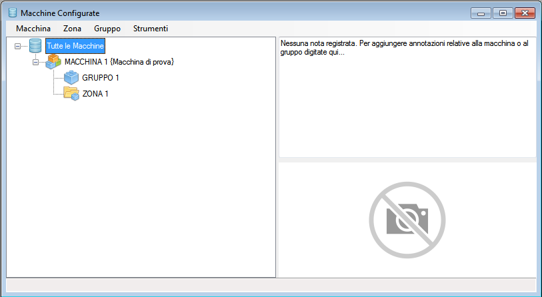Image resolution: width=542 pixels, height=297 pixels.
Task: Click the title bar database app icon
Action: pos(13,13)
